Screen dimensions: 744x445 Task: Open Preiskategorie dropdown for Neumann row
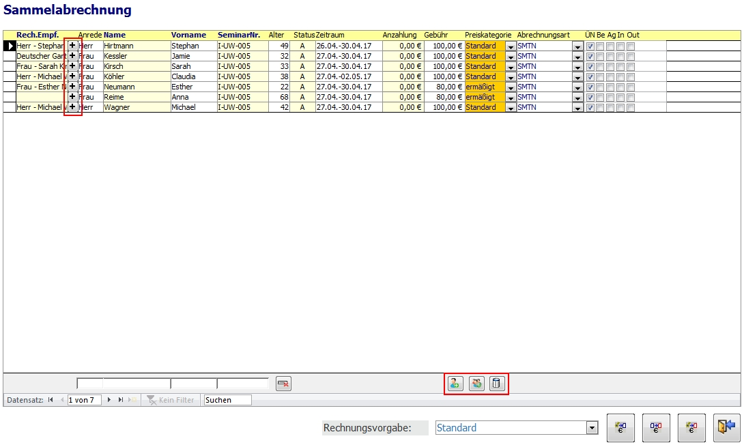point(511,87)
